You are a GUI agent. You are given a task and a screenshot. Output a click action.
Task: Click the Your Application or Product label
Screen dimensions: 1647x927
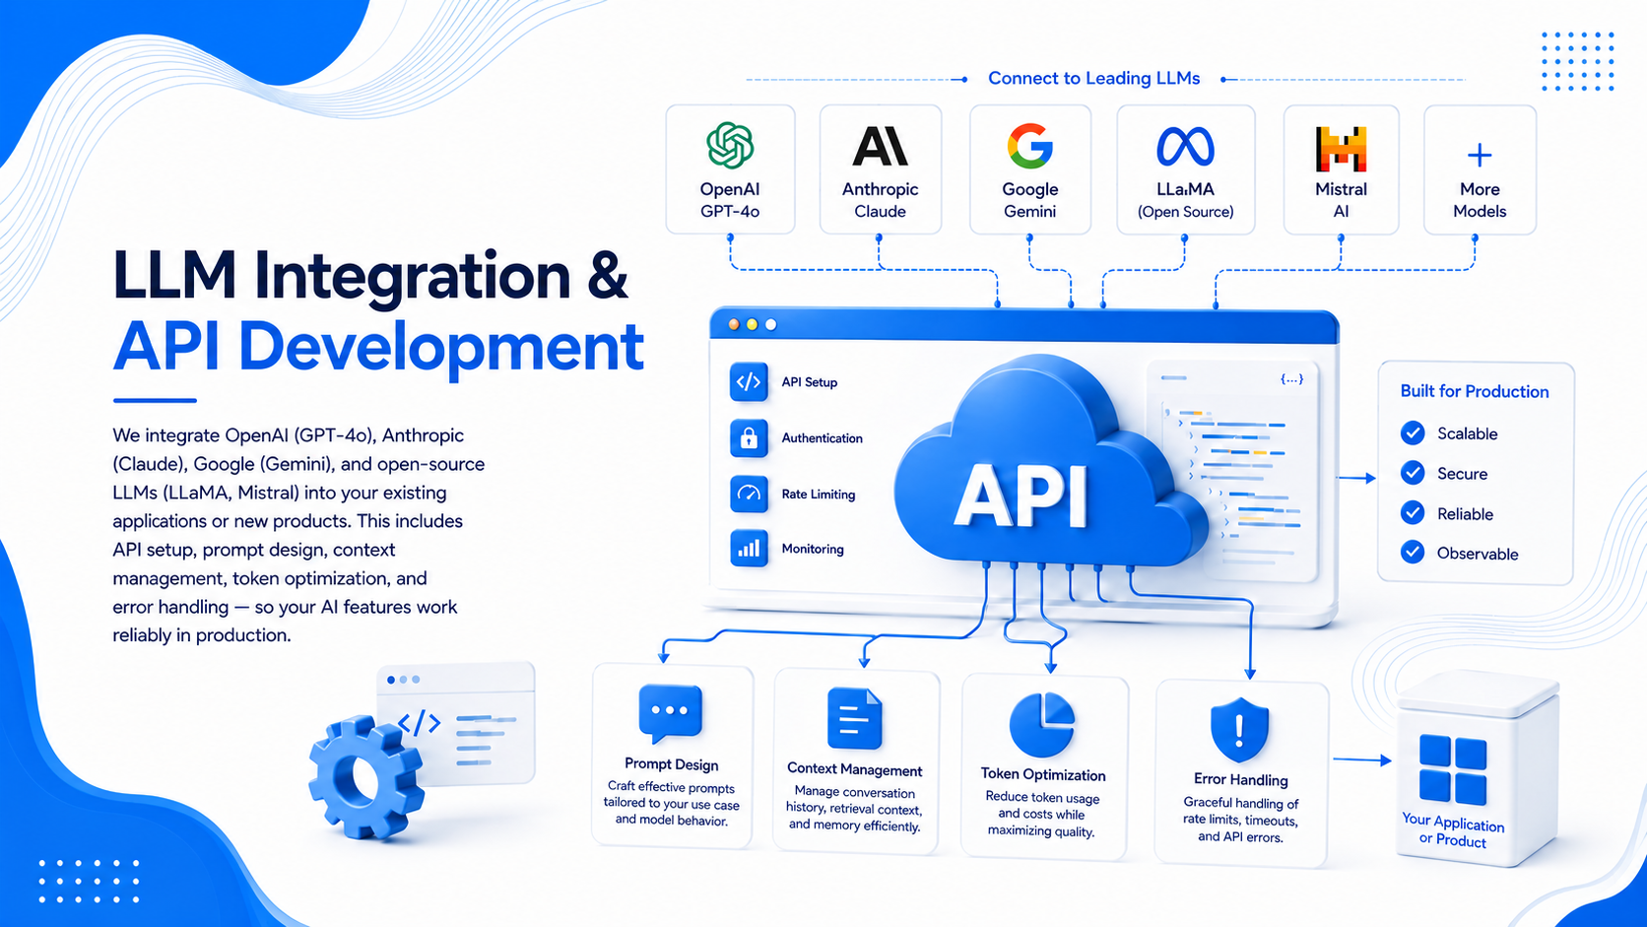pyautogui.click(x=1453, y=831)
